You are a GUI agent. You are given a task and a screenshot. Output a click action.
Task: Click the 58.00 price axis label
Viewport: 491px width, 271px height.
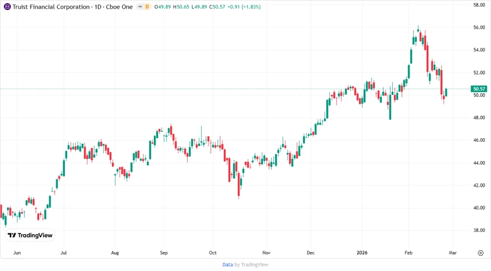pos(479,5)
